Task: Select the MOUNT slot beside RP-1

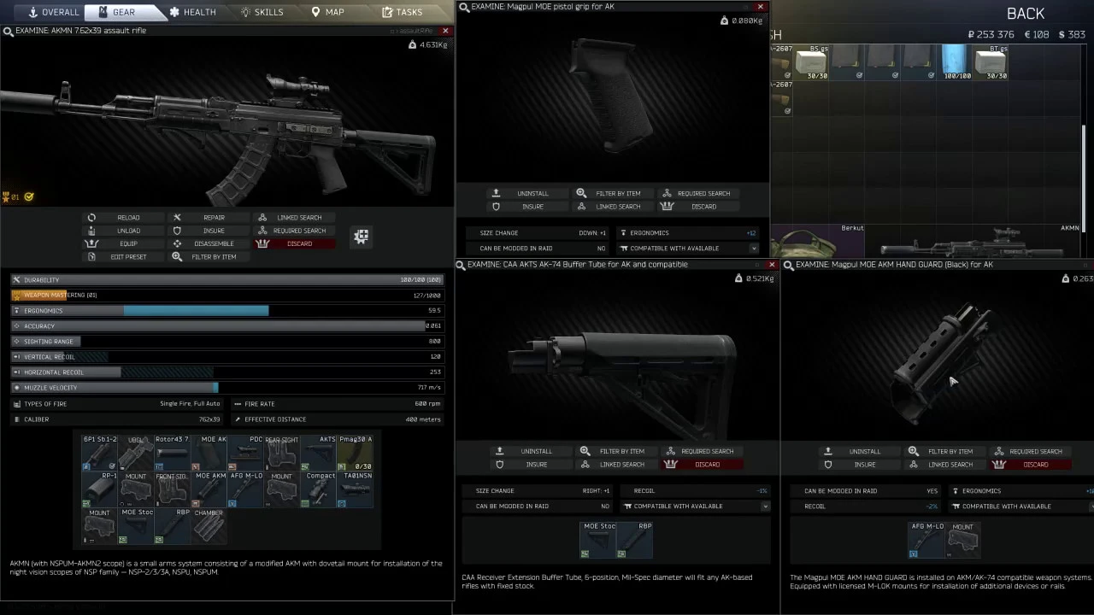Action: pyautogui.click(x=135, y=489)
